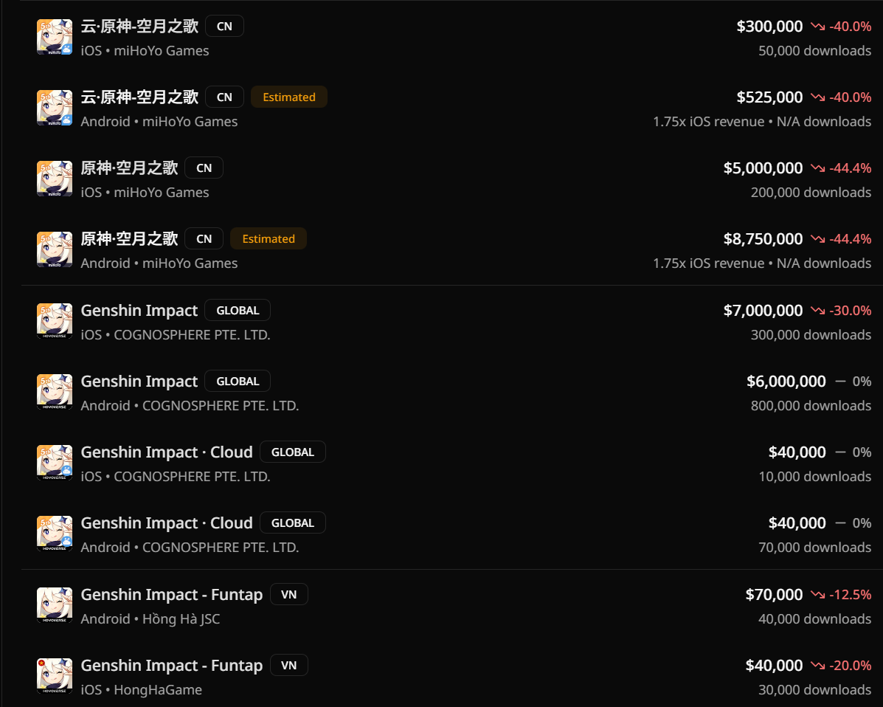The height and width of the screenshot is (707, 883).
Task: Click 'iOS • HongHaGame' publisher text
Action: pos(142,690)
